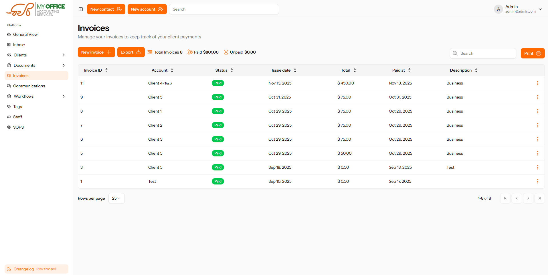Open actions menu for invoice 9
The height and width of the screenshot is (275, 548).
tap(537, 97)
